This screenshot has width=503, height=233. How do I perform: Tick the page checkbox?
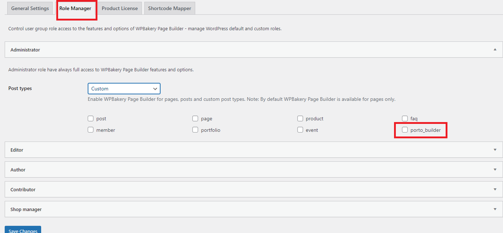tap(195, 118)
